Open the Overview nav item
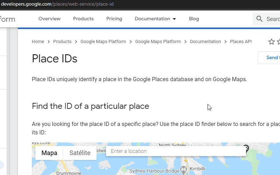Image resolution: width=280 pixels, height=175 pixels. point(49,19)
